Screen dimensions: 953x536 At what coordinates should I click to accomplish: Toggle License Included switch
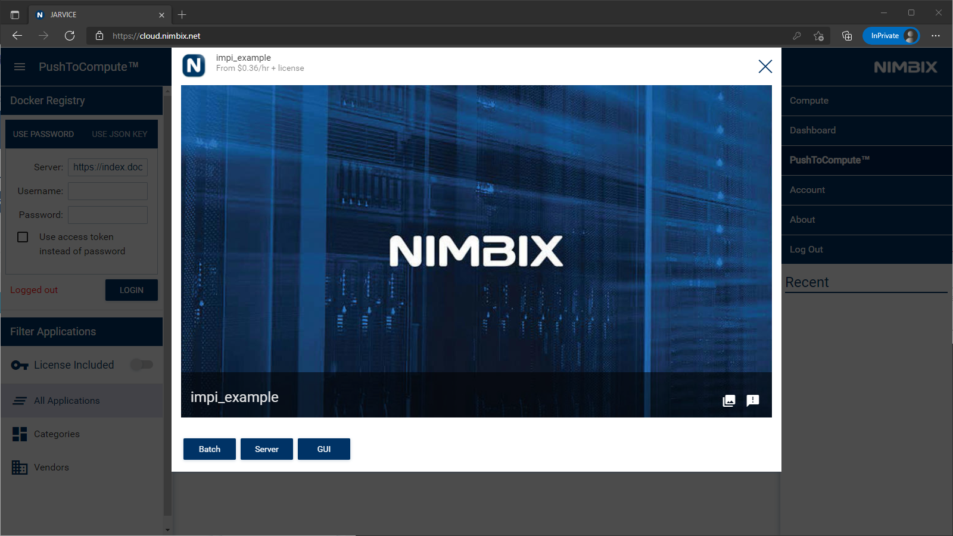coord(142,364)
